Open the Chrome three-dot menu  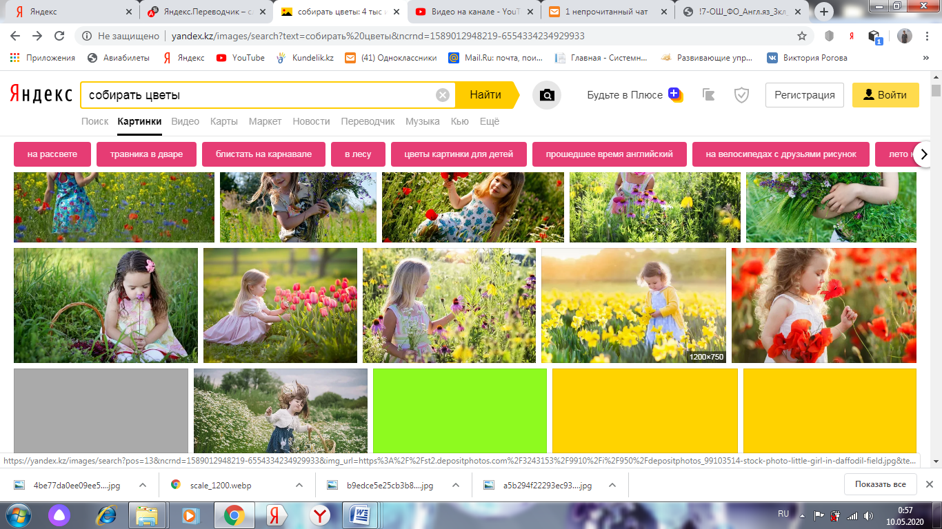928,36
